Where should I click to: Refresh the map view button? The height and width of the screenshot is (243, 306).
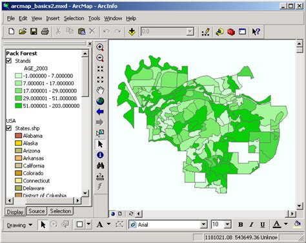[131, 214]
